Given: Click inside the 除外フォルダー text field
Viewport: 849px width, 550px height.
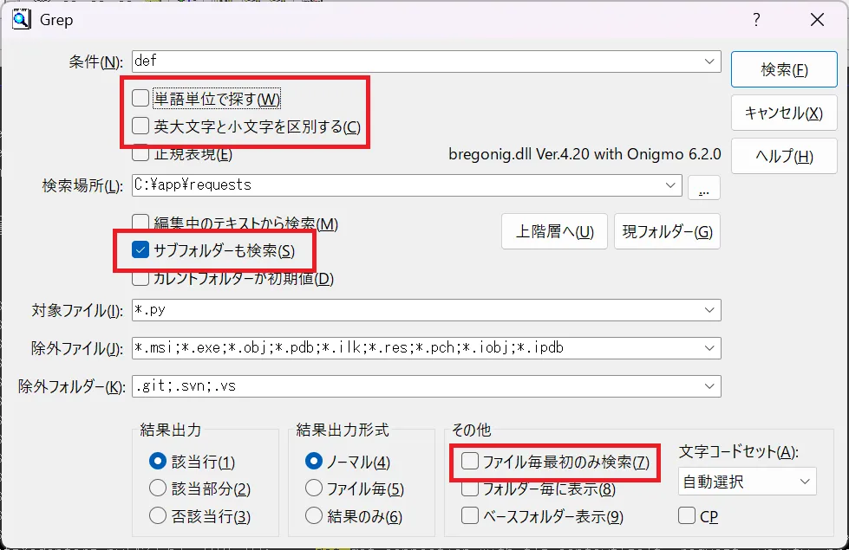Looking at the screenshot, I should (x=416, y=386).
